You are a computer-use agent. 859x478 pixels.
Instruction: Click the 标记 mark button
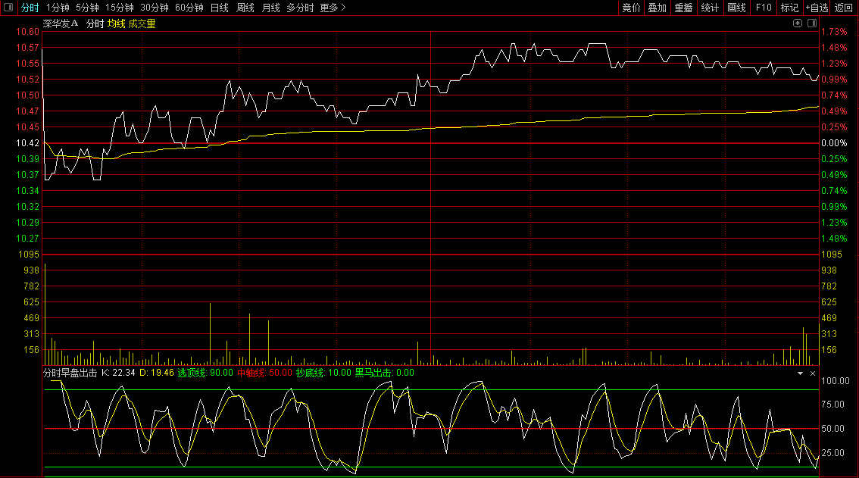click(x=789, y=8)
